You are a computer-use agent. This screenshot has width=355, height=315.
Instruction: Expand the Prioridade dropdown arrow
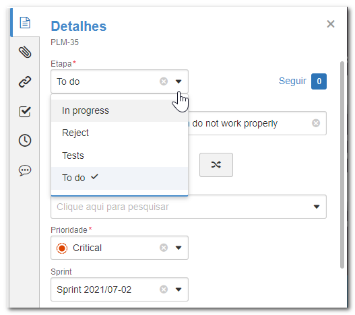pyautogui.click(x=179, y=248)
